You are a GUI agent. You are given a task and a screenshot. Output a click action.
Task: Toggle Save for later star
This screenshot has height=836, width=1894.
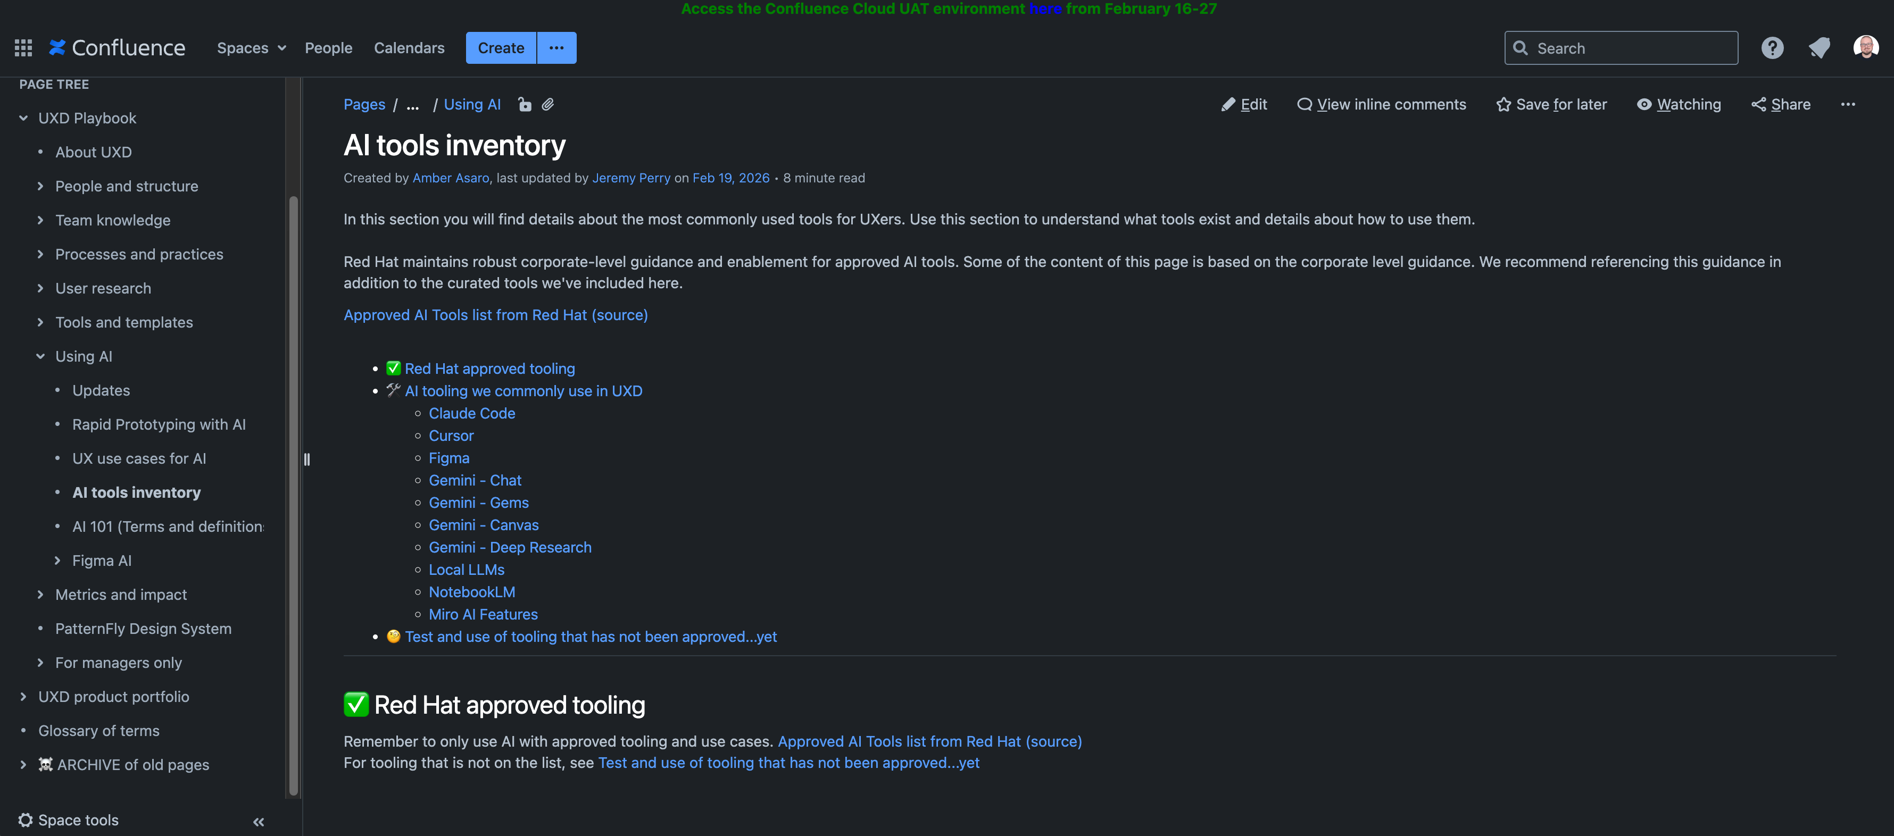pyautogui.click(x=1551, y=104)
